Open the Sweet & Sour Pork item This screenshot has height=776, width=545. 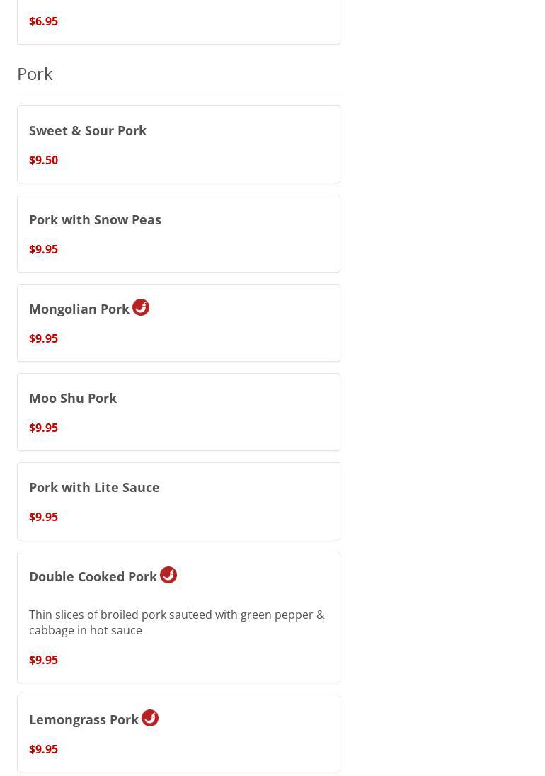88,130
